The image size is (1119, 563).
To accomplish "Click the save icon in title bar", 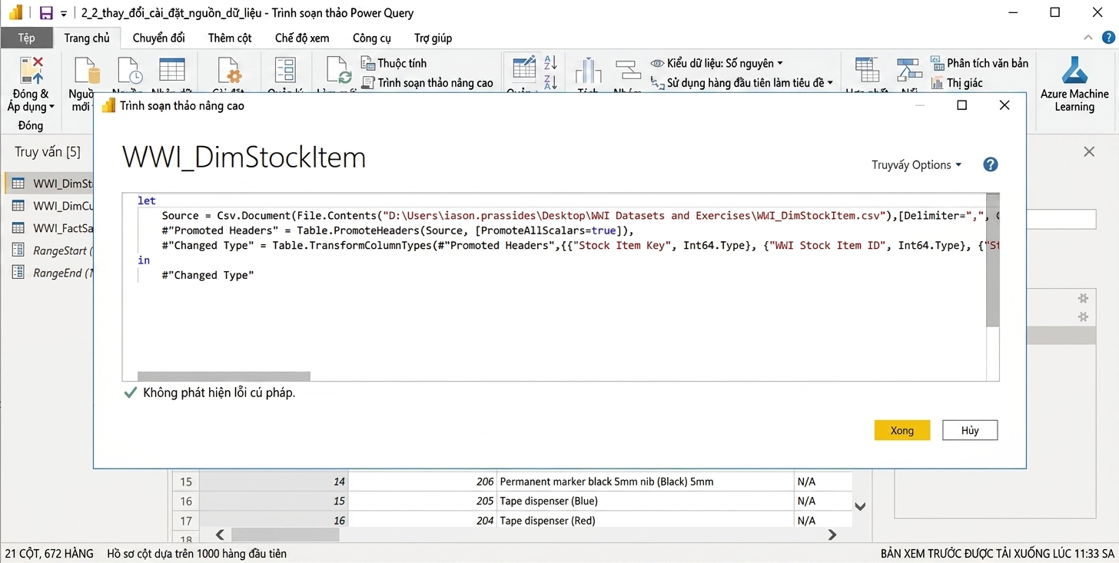I will tap(46, 13).
